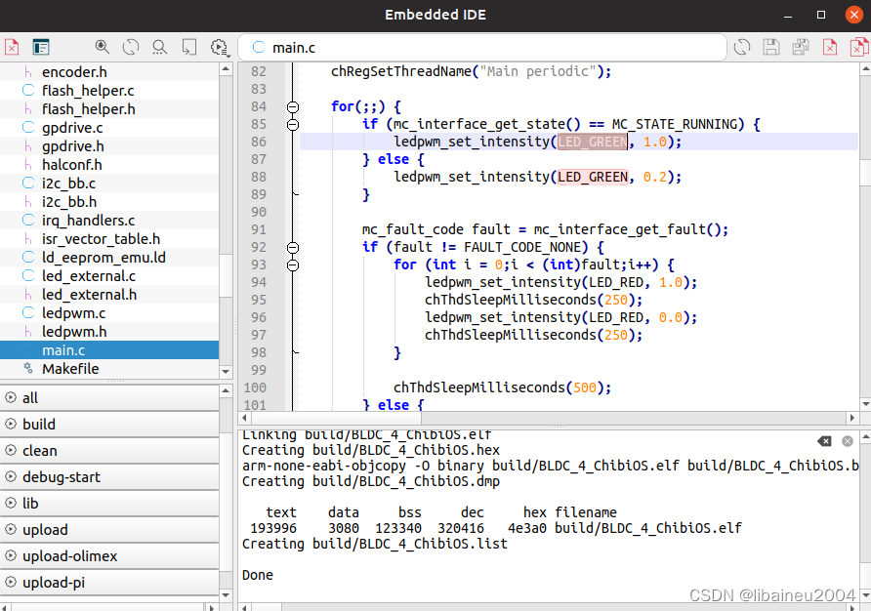The height and width of the screenshot is (611, 871).
Task: Open the search-in-files tool
Action: point(159,46)
